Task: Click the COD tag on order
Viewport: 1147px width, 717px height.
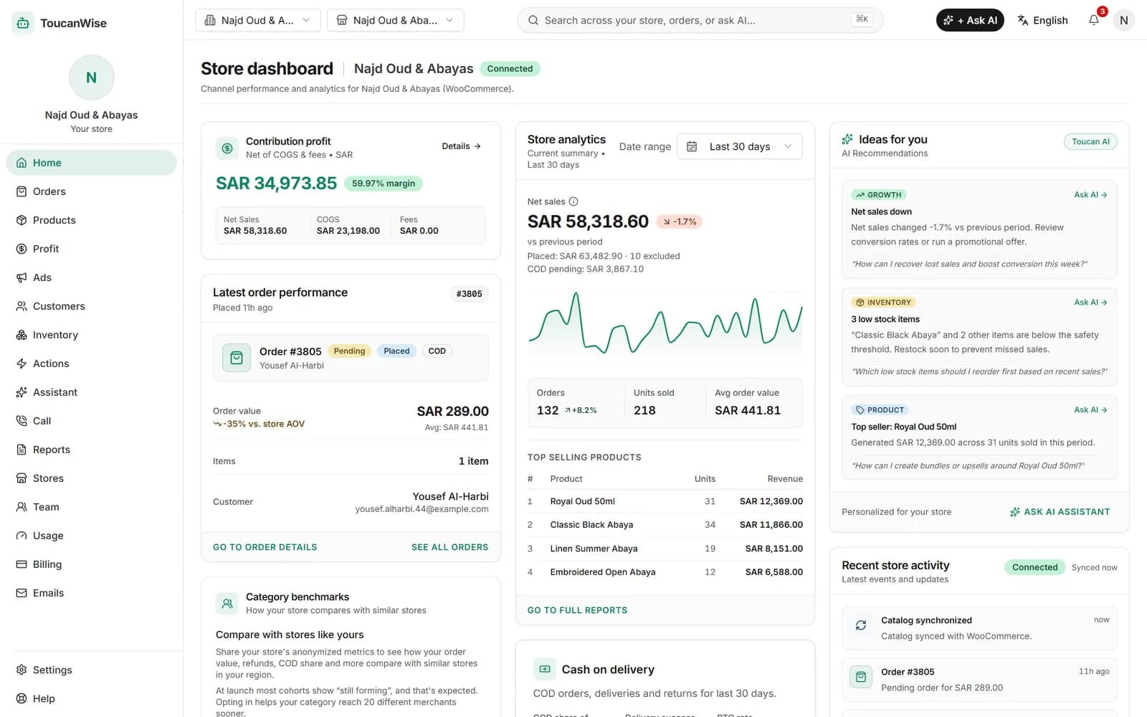Action: pyautogui.click(x=437, y=351)
